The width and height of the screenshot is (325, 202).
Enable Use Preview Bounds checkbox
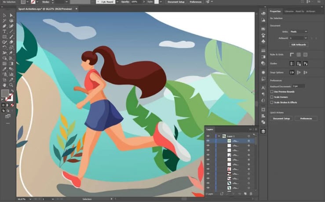tap(271, 92)
